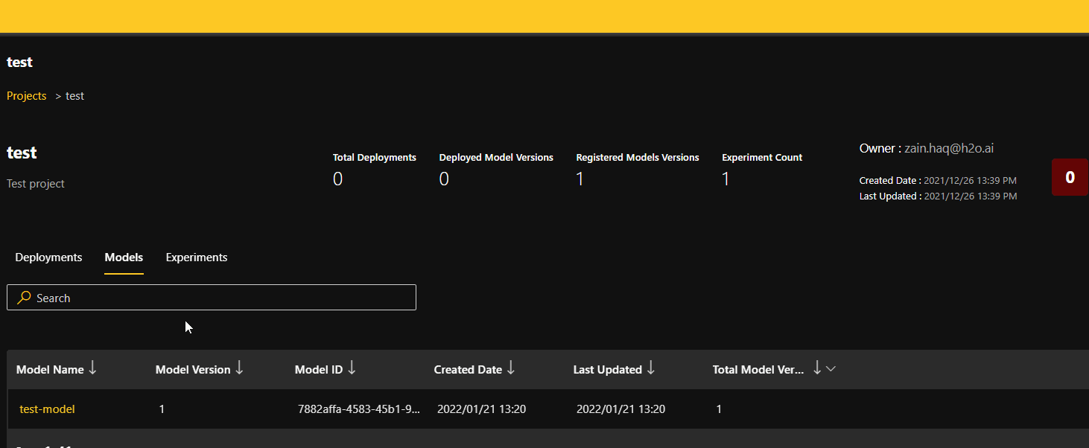Click the yellow banner at the top
1089x448 pixels.
point(544,16)
